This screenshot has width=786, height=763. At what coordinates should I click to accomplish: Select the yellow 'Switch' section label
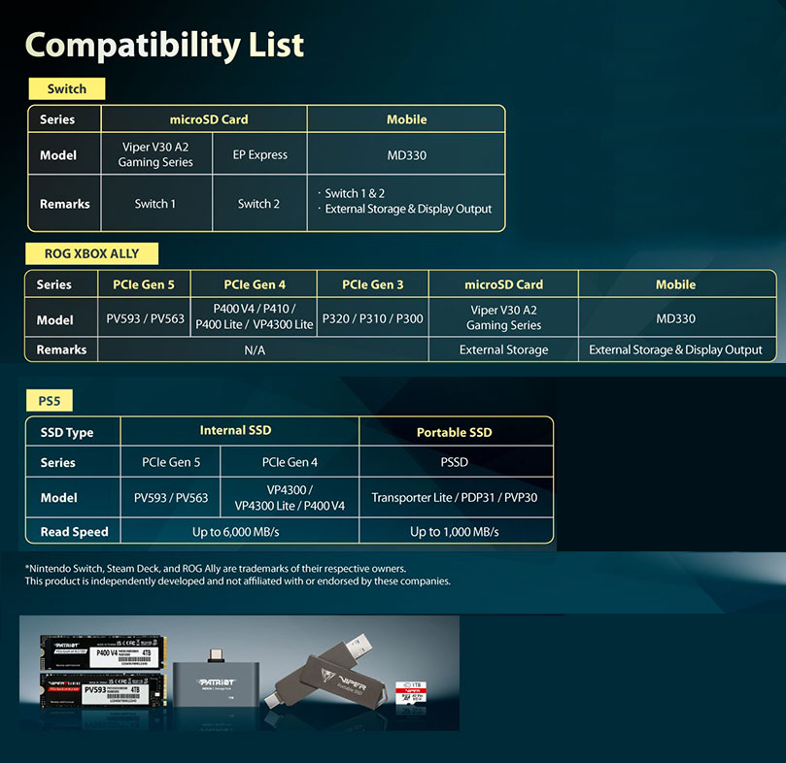click(x=67, y=88)
